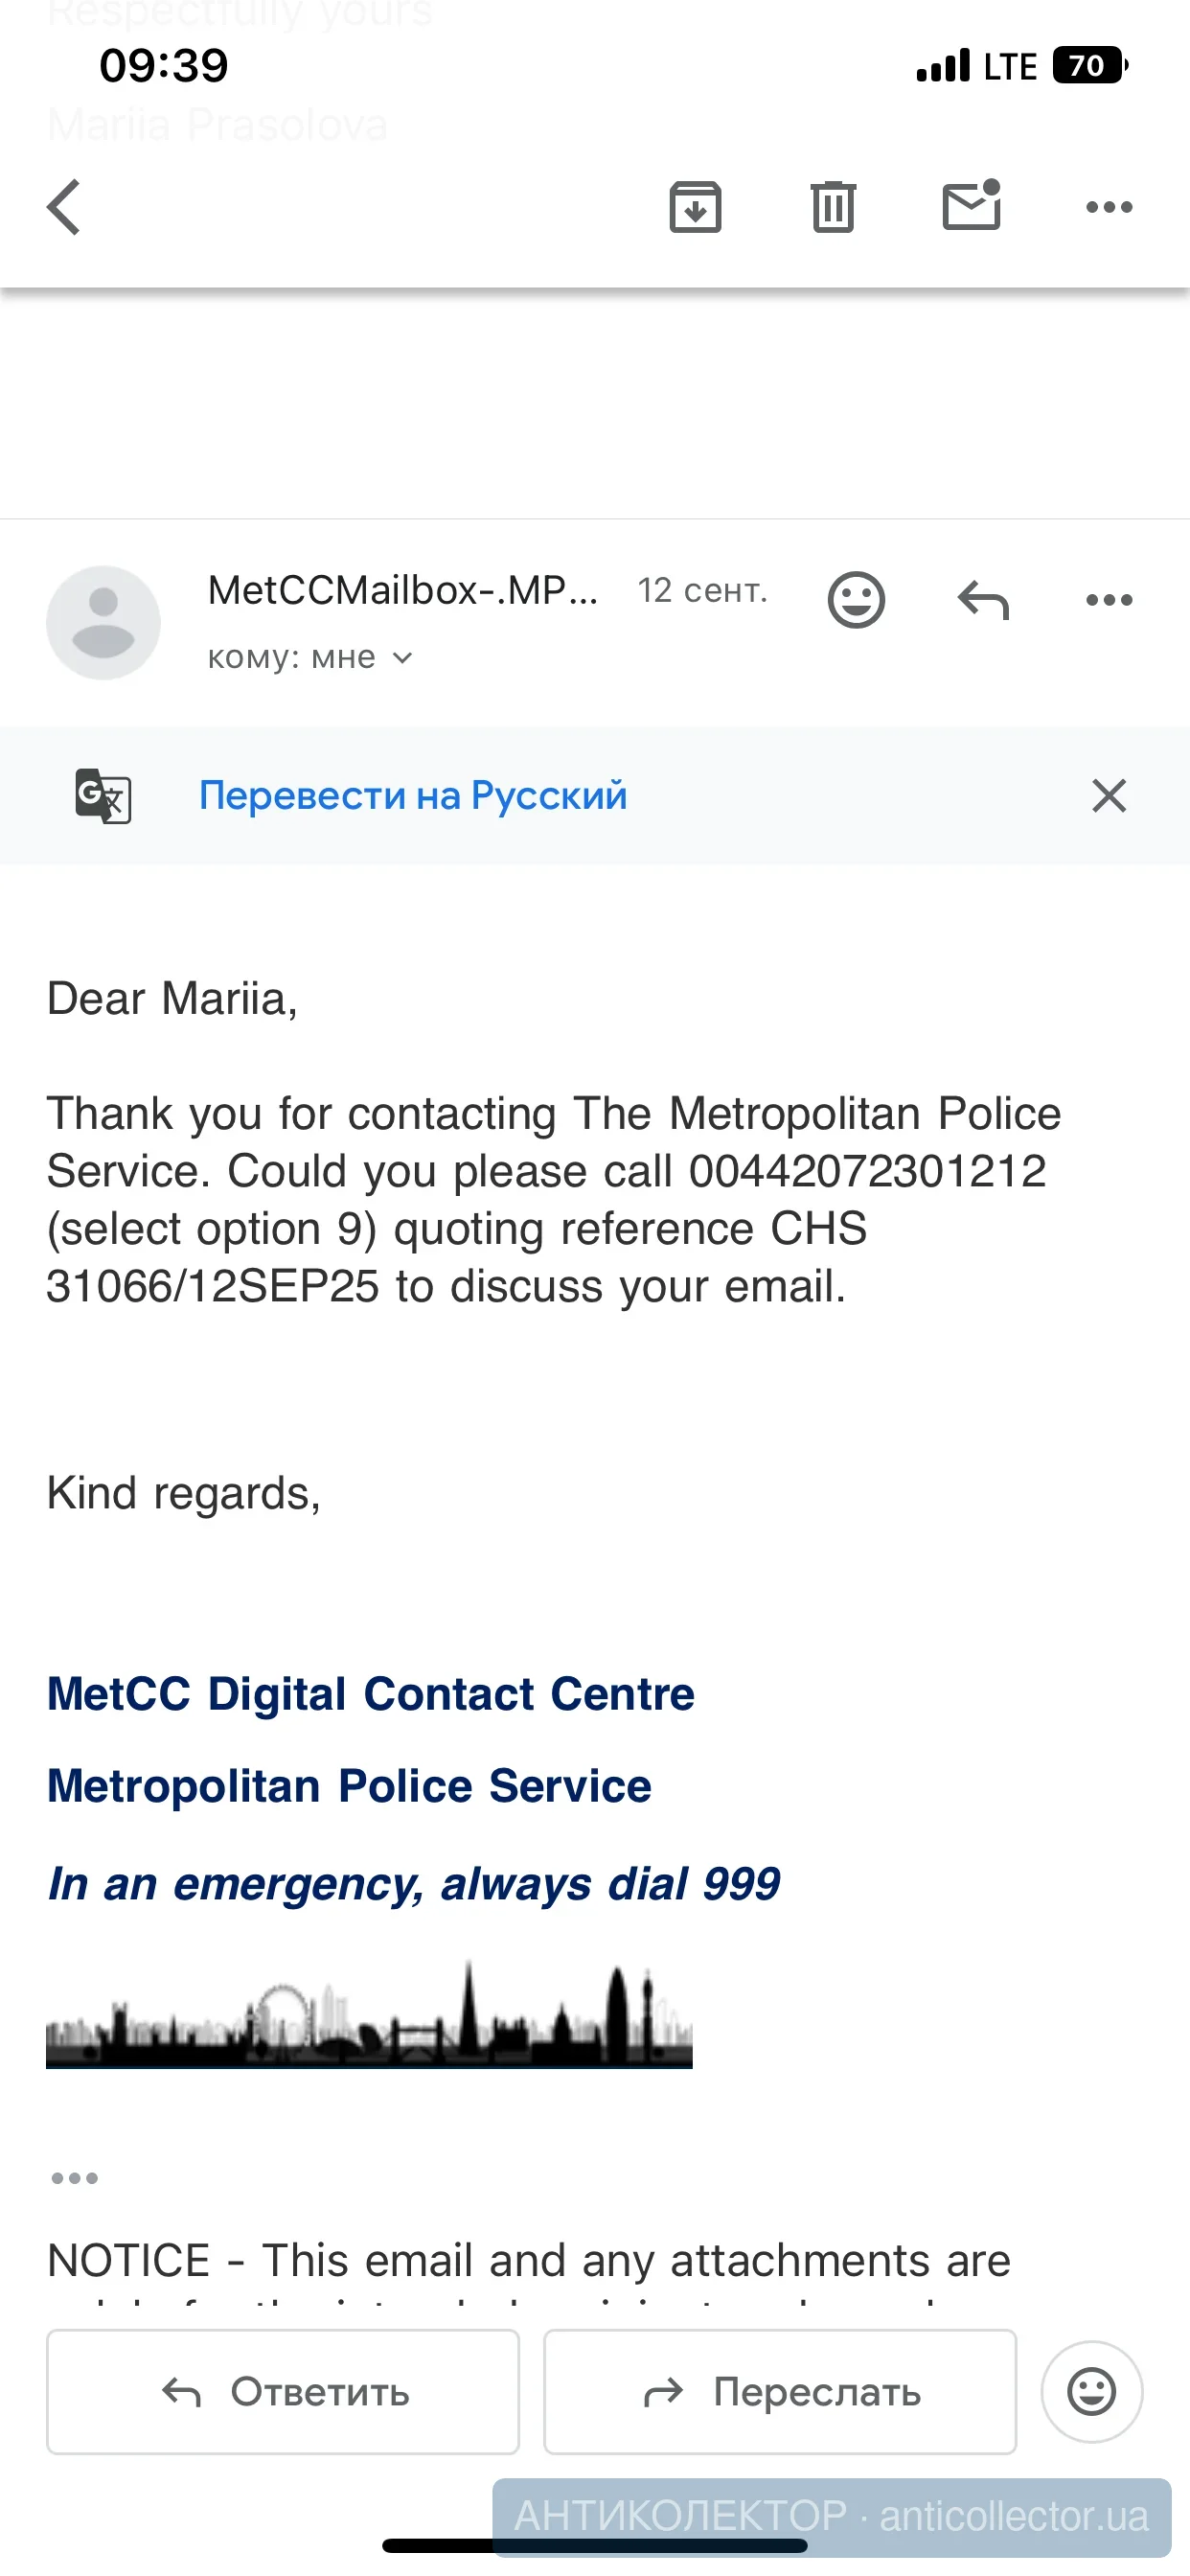Tap phone number 00442072301212 in email
The width and height of the screenshot is (1190, 2576).
pyautogui.click(x=867, y=1171)
